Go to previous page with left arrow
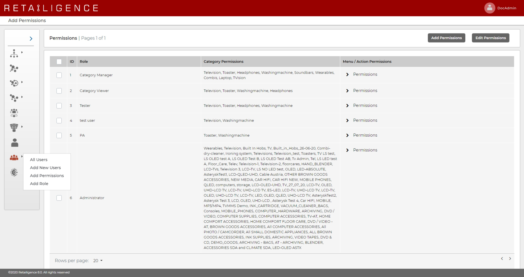524x277 pixels. click(x=502, y=258)
